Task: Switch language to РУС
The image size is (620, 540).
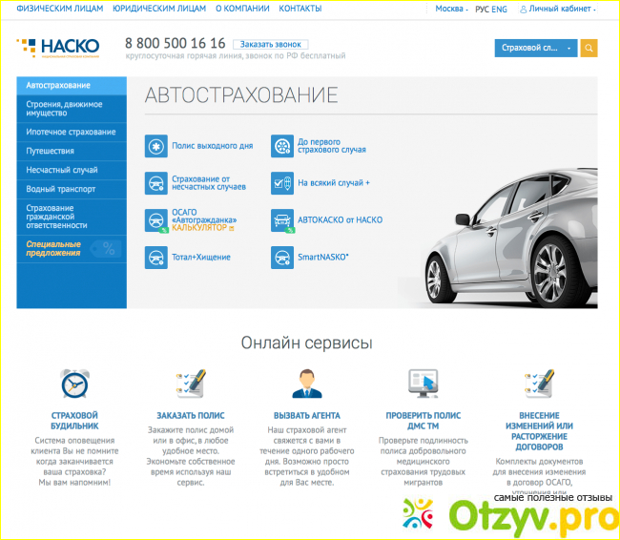Action: point(482,9)
